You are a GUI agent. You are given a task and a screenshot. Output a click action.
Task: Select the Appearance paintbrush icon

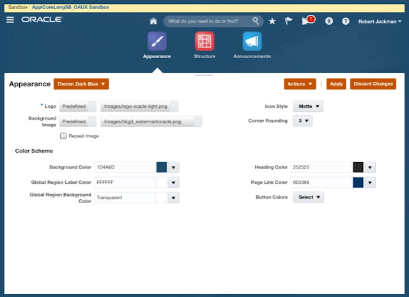(157, 42)
